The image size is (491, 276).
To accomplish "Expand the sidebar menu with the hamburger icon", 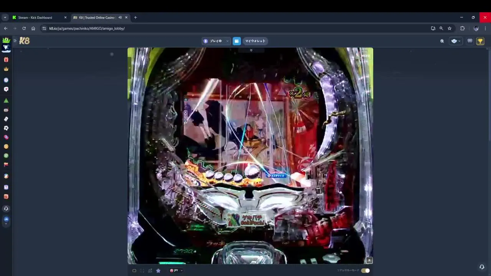I will coord(15,41).
